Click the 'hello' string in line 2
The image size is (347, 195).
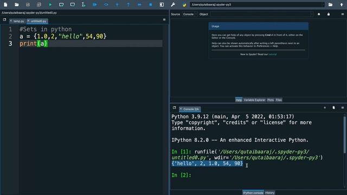pos(70,36)
